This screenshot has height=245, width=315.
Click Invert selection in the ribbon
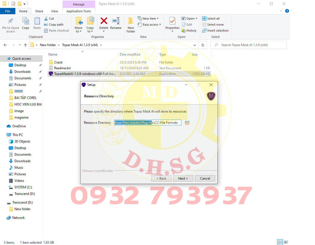[x=215, y=31]
